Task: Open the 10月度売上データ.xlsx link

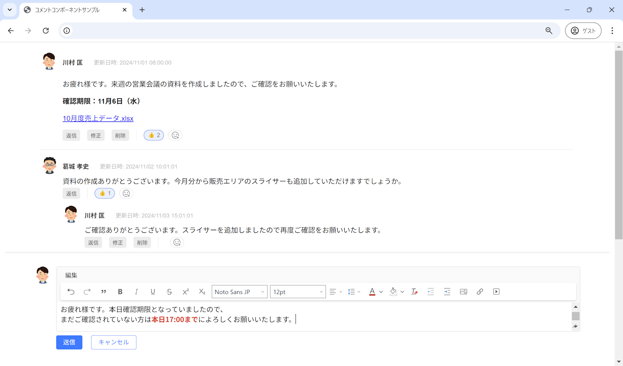Action: point(98,118)
